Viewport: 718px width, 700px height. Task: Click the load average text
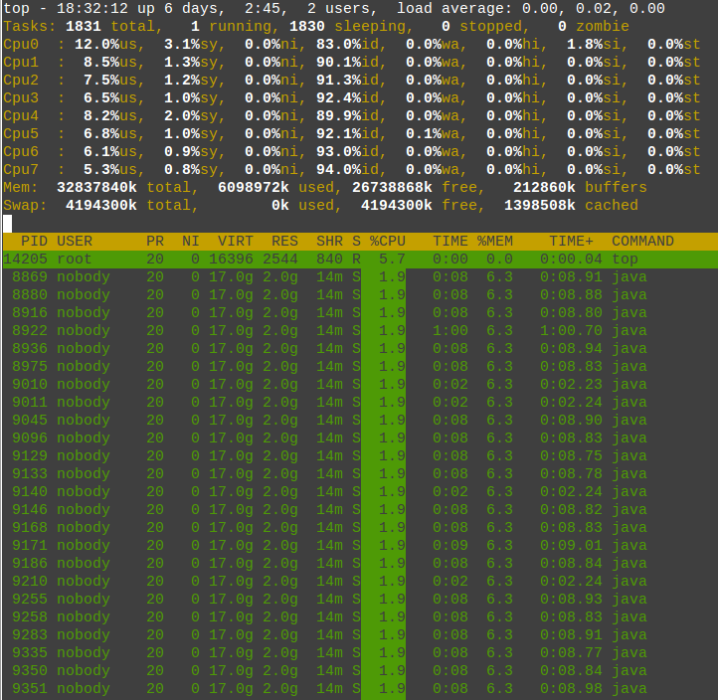tap(531, 8)
